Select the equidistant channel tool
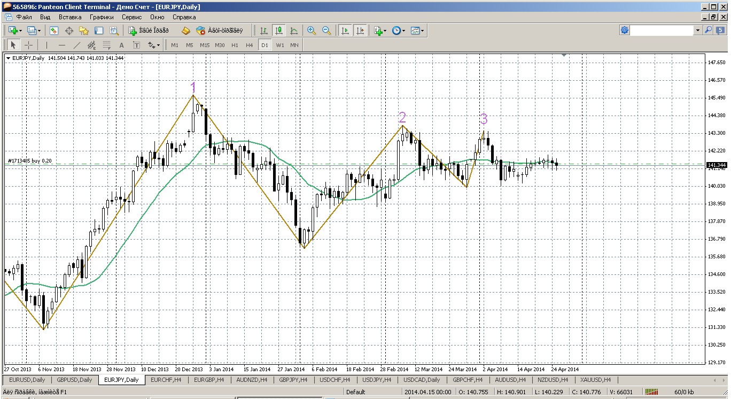 pos(91,45)
